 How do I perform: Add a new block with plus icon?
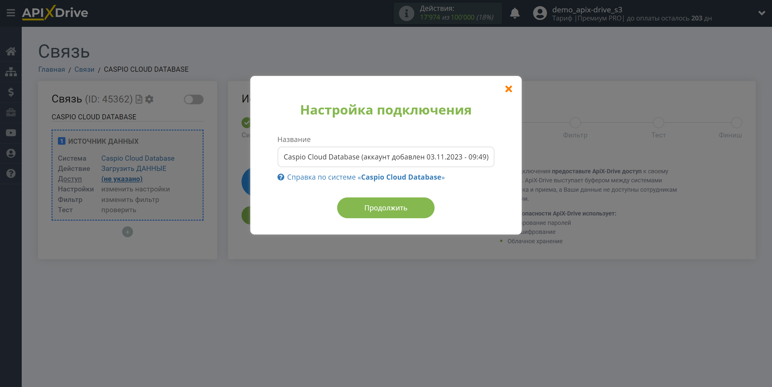(x=128, y=232)
